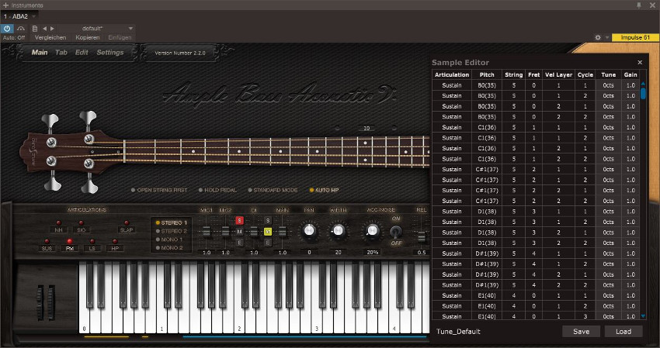The image size is (660, 348).
Task: Switch to the Tab page
Action: click(61, 53)
